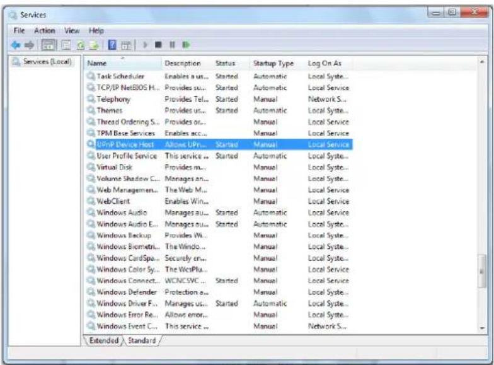
Task: Click the gear icon beside Windows Audio
Action: point(91,212)
